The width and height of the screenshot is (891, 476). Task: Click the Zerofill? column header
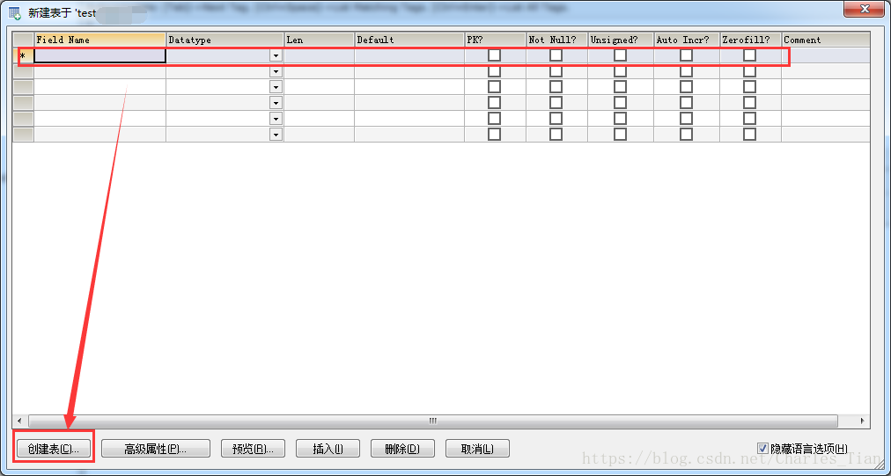[751, 40]
